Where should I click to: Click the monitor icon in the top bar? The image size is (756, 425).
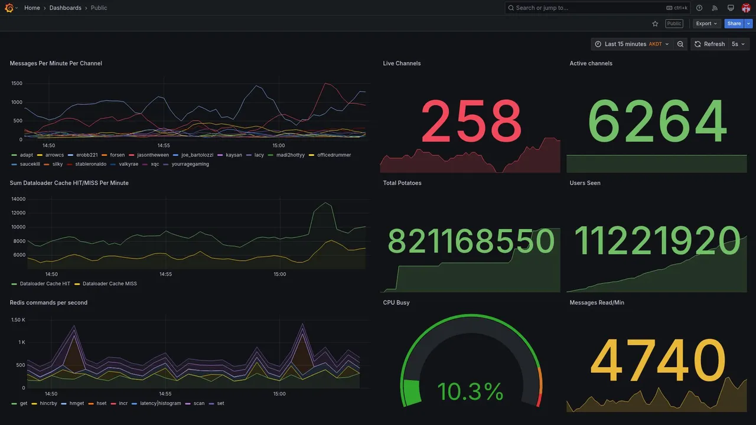[x=731, y=8]
